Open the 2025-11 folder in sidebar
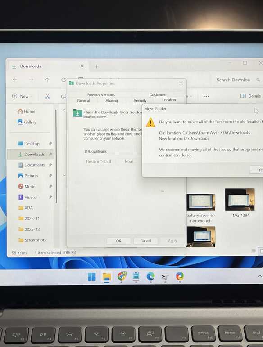Screen dimensions: 263x347 pyautogui.click(x=29, y=218)
